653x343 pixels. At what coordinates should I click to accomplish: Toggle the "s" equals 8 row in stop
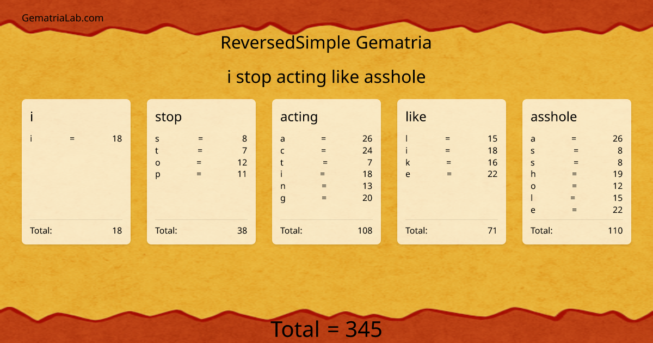coord(200,138)
